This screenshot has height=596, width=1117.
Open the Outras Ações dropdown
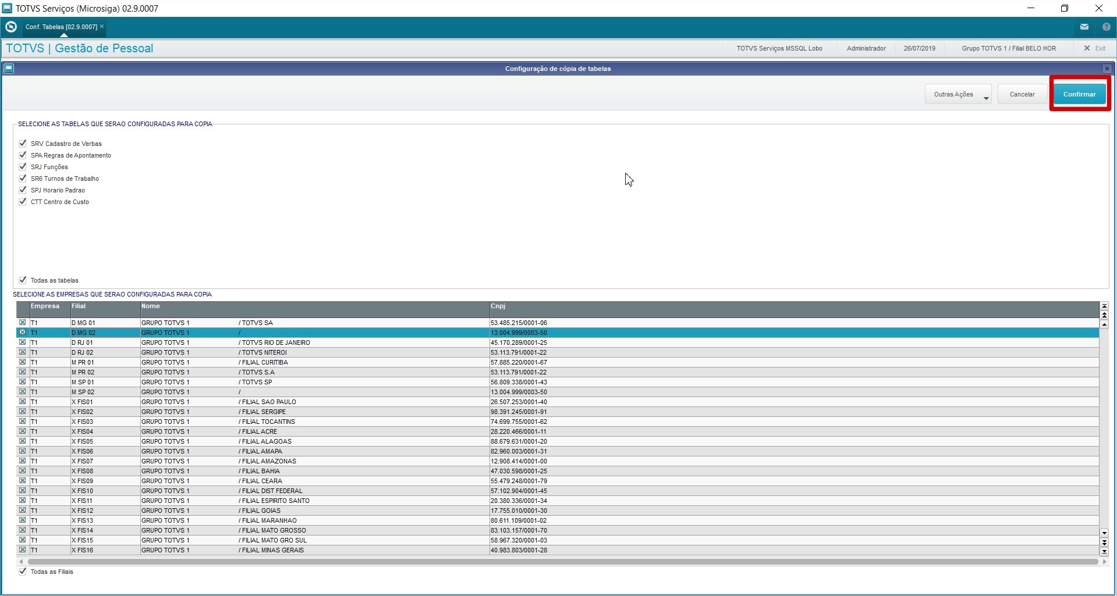click(958, 94)
